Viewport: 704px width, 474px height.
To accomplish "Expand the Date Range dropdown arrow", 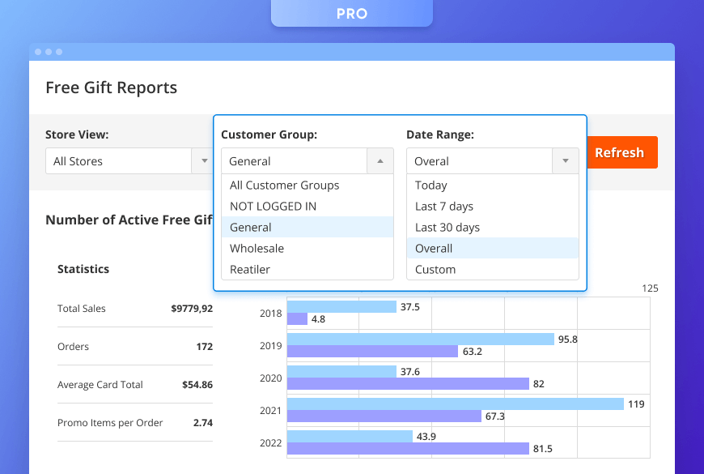I will [x=565, y=161].
